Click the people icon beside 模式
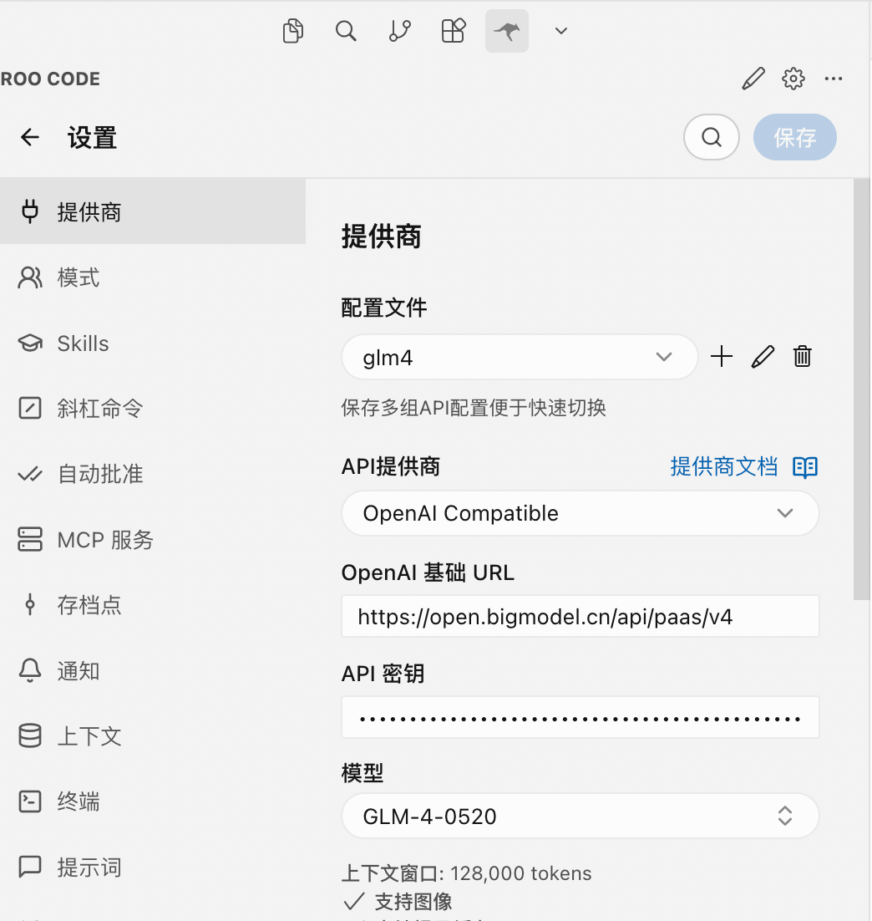 click(x=30, y=277)
